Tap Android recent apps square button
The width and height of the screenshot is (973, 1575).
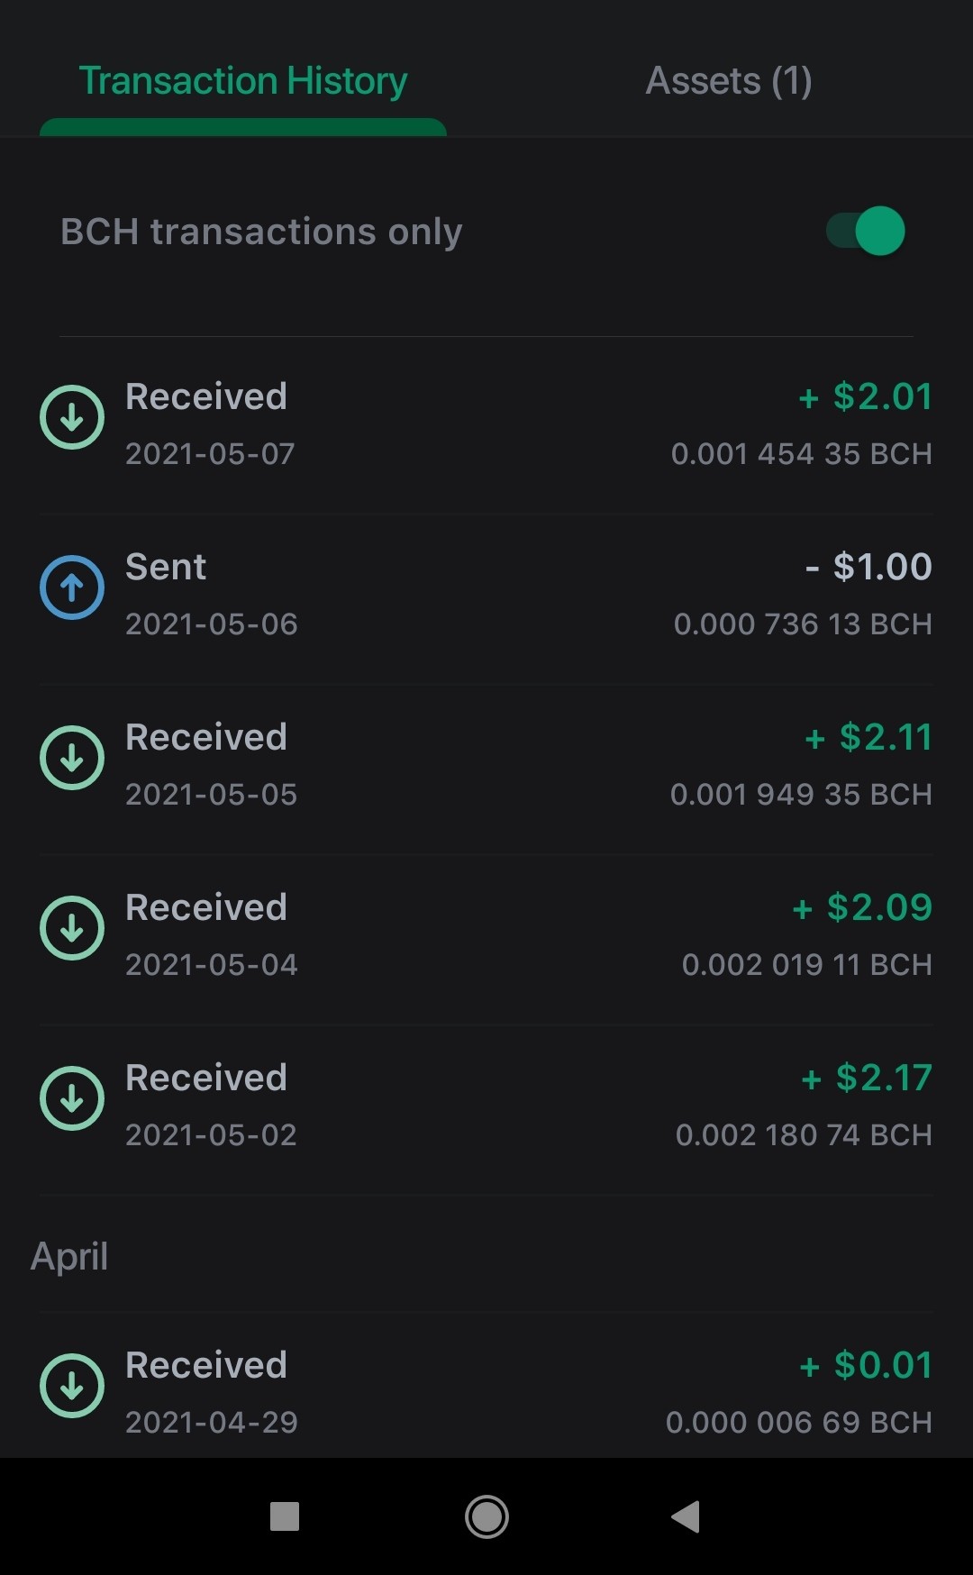[285, 1516]
